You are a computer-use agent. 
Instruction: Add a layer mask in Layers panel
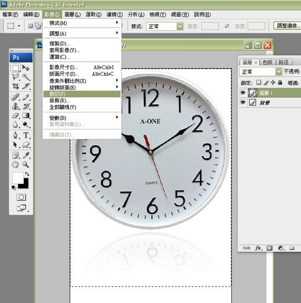tap(269, 248)
